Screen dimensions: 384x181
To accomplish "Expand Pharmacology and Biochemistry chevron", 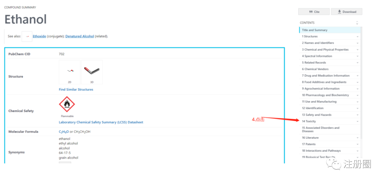I will pos(358,95).
